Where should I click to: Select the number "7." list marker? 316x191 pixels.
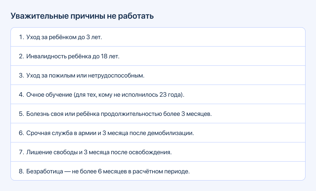click(22, 152)
